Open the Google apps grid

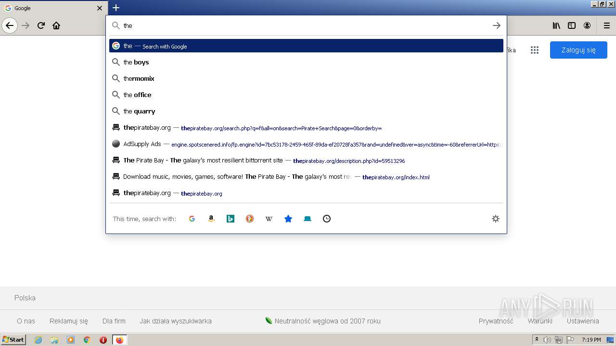tap(535, 50)
